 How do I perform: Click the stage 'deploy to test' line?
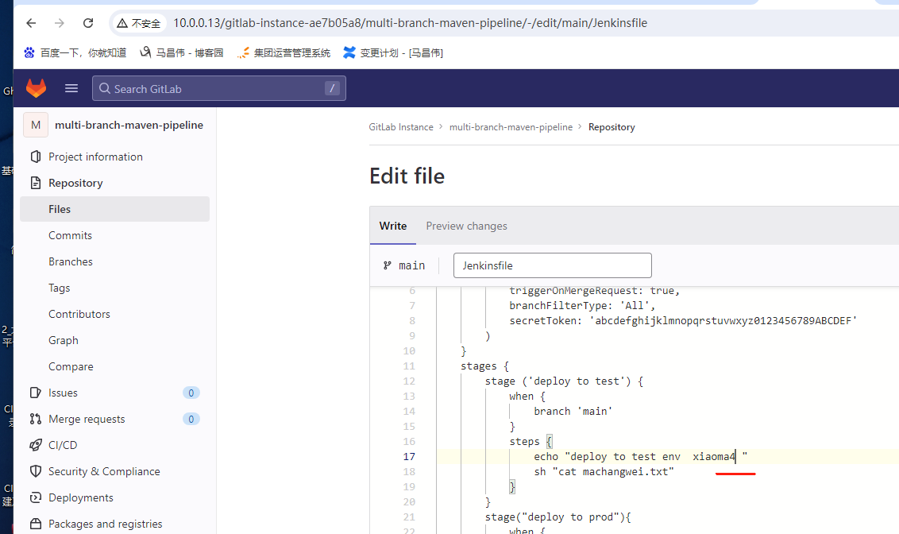(x=564, y=381)
